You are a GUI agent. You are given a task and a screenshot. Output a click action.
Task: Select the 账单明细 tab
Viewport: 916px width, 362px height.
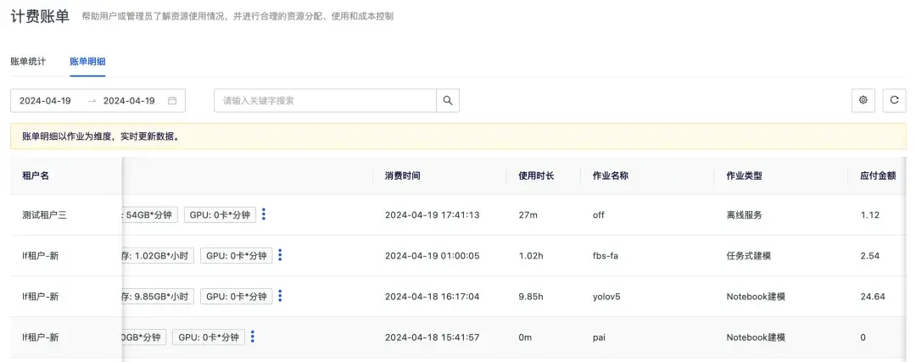coord(87,61)
